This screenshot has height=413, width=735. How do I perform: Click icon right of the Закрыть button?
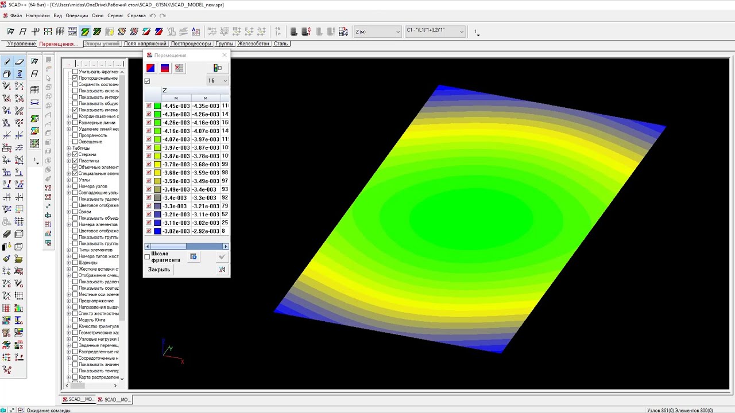(222, 270)
